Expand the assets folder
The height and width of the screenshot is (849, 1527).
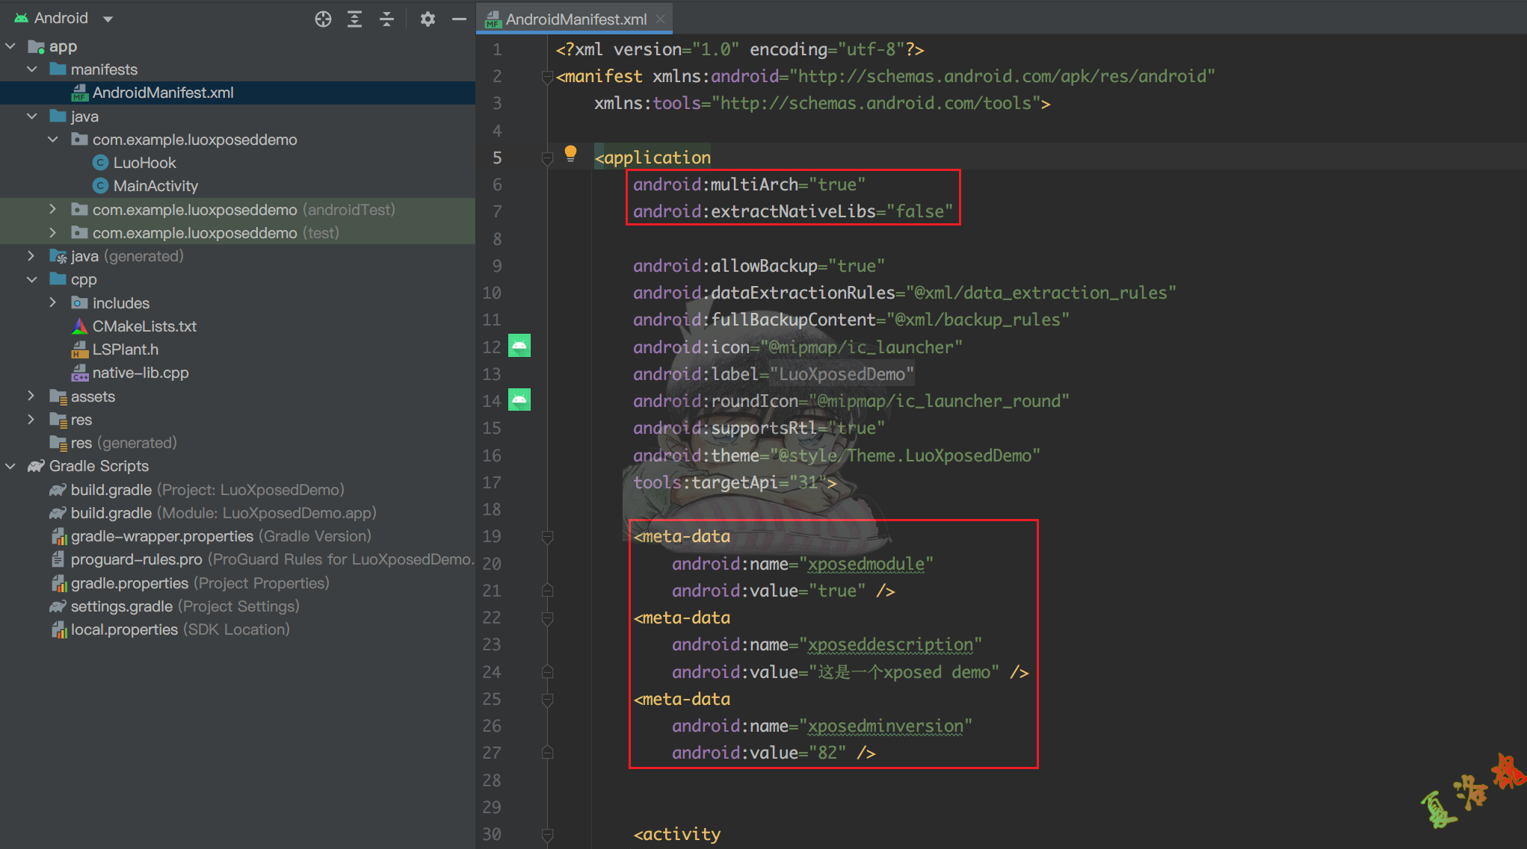[31, 396]
